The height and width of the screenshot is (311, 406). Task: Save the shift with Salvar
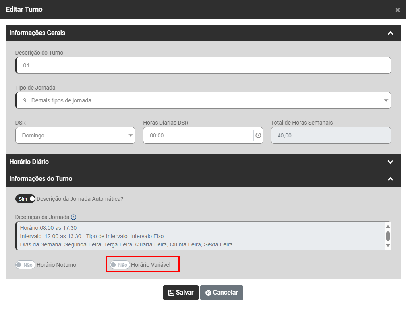[181, 293]
